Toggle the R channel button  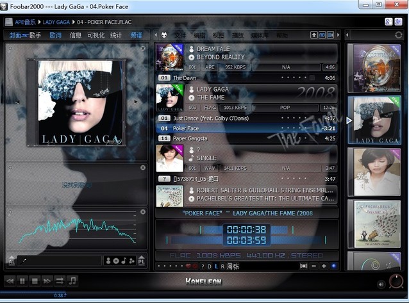(222, 266)
